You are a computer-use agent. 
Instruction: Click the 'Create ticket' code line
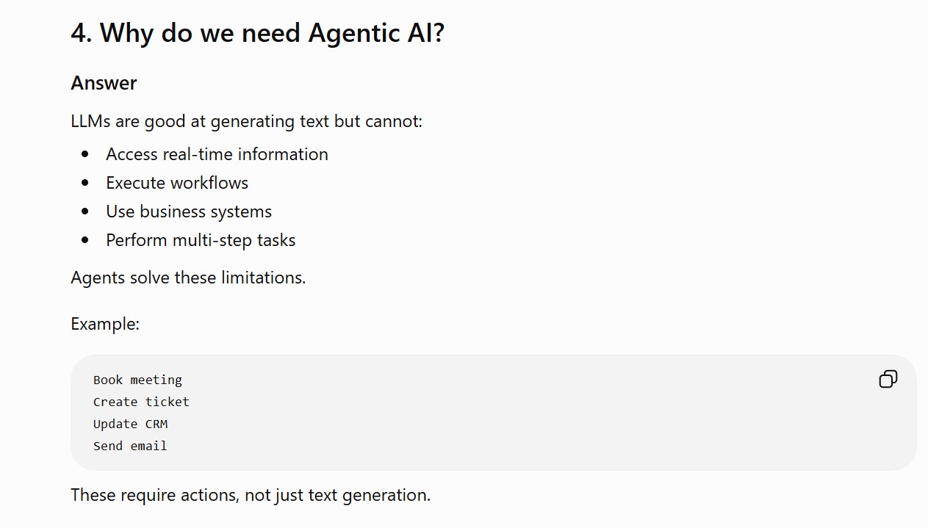(x=141, y=402)
